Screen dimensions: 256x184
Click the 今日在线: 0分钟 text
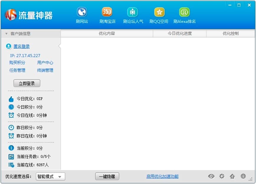(x=32, y=115)
